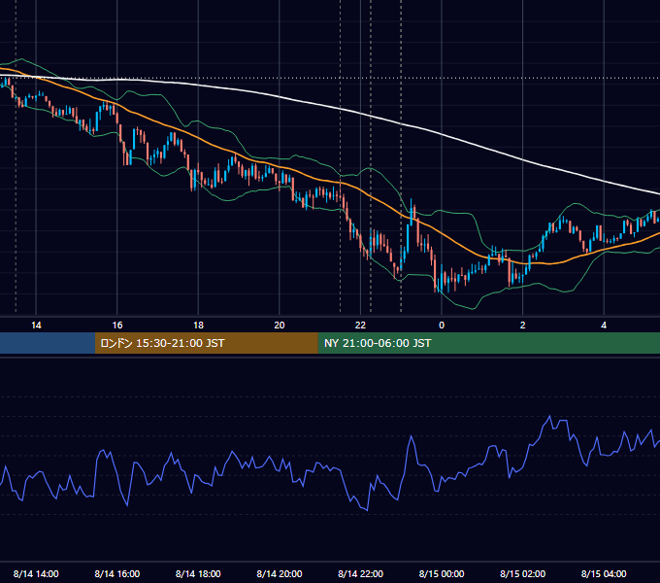Image resolution: width=660 pixels, height=583 pixels.
Task: Click the 0 hour label on price chart axis
Action: point(442,326)
